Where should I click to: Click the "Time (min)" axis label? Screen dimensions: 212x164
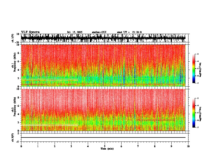[x=107, y=149]
